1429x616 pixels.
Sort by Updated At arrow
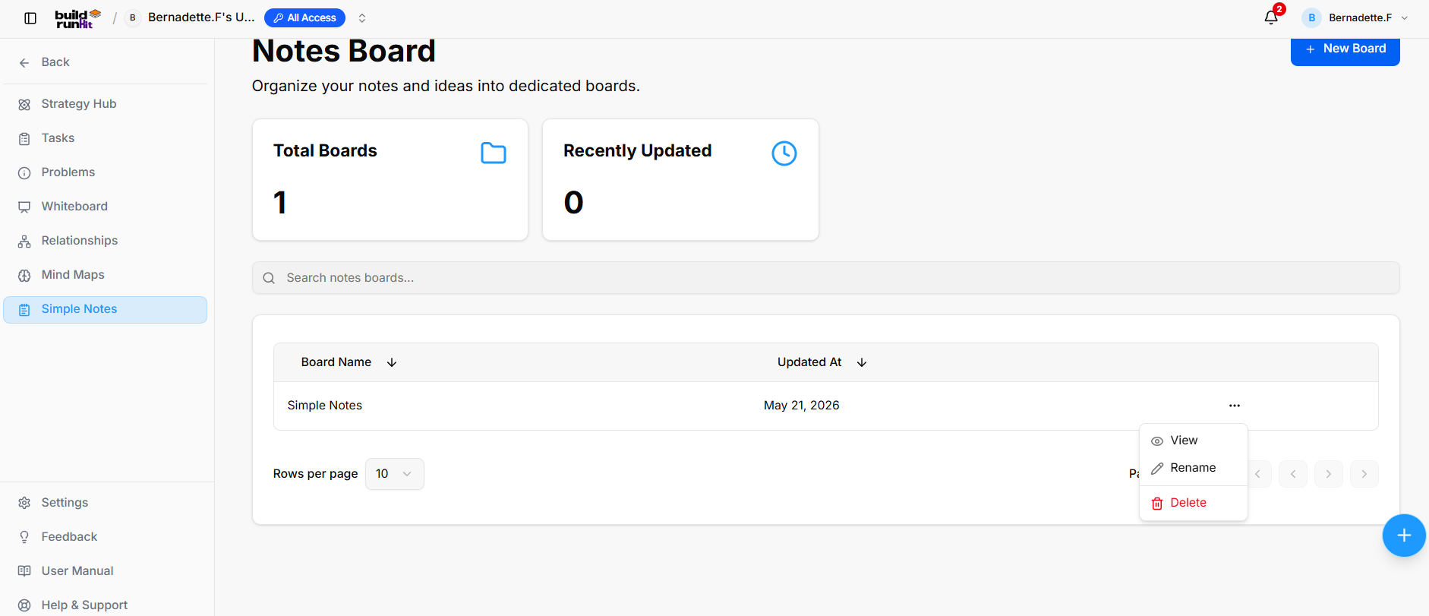coord(862,362)
